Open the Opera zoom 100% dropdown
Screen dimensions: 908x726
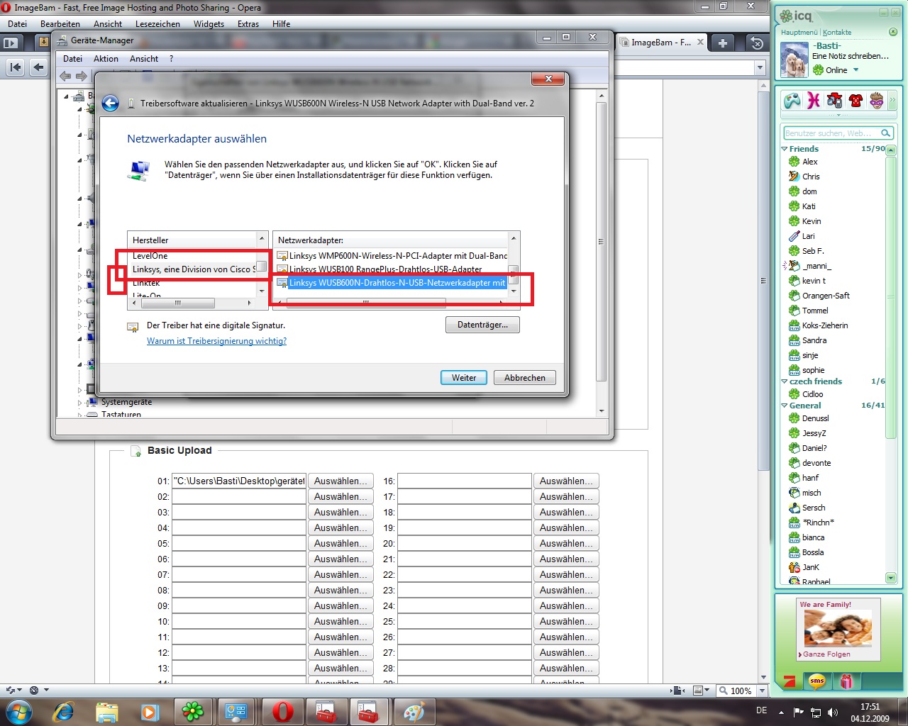761,691
